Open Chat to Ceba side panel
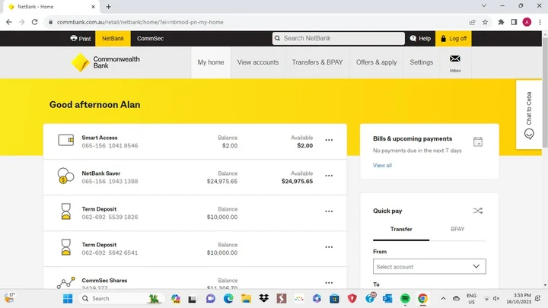548x308 pixels. coord(529,115)
